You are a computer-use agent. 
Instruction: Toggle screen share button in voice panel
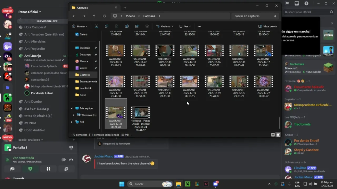[x=30, y=169]
